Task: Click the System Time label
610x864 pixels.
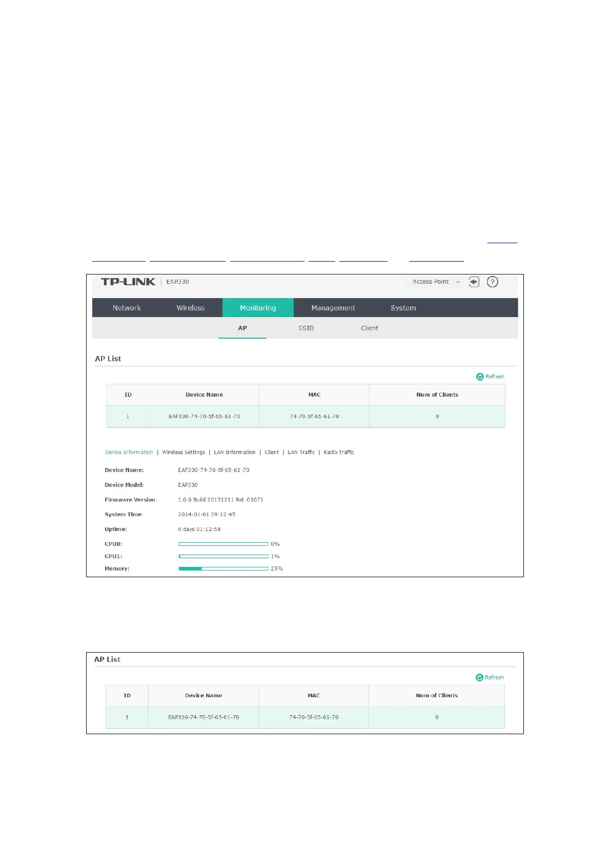Action: (124, 514)
